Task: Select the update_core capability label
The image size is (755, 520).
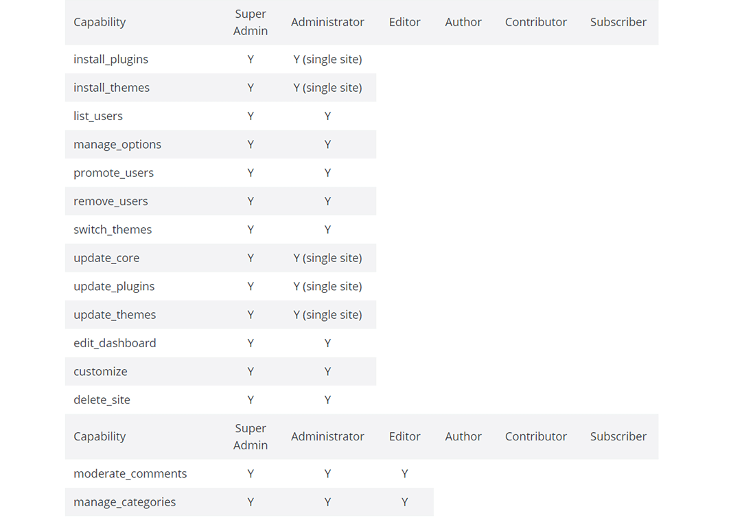Action: point(106,258)
